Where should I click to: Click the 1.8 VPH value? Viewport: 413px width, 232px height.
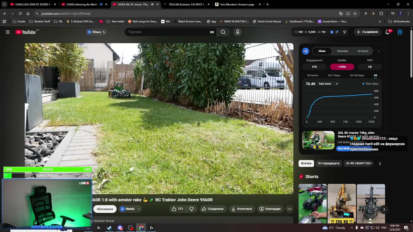point(370,67)
